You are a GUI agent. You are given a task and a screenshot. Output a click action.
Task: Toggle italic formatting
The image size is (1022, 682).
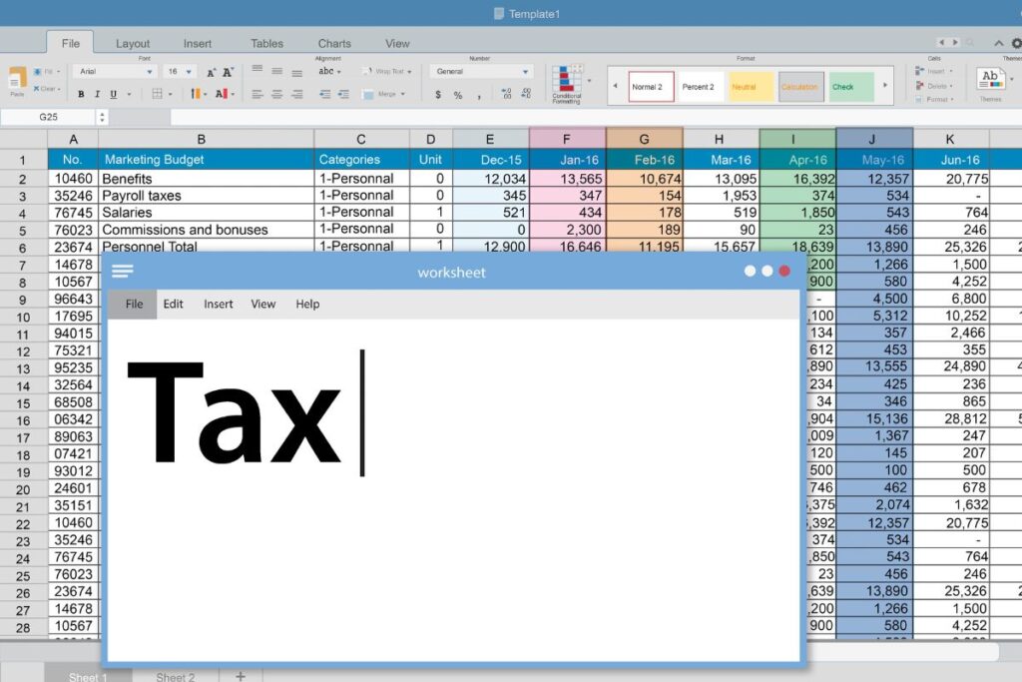[97, 94]
